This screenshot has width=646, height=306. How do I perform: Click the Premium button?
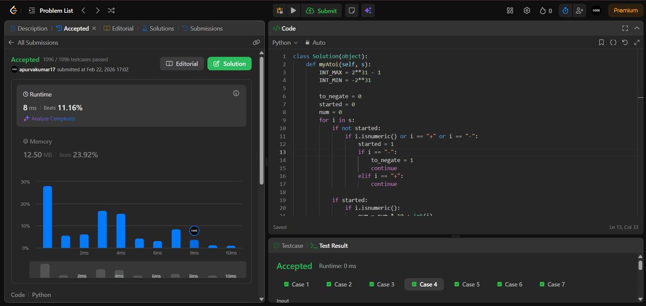coord(626,10)
